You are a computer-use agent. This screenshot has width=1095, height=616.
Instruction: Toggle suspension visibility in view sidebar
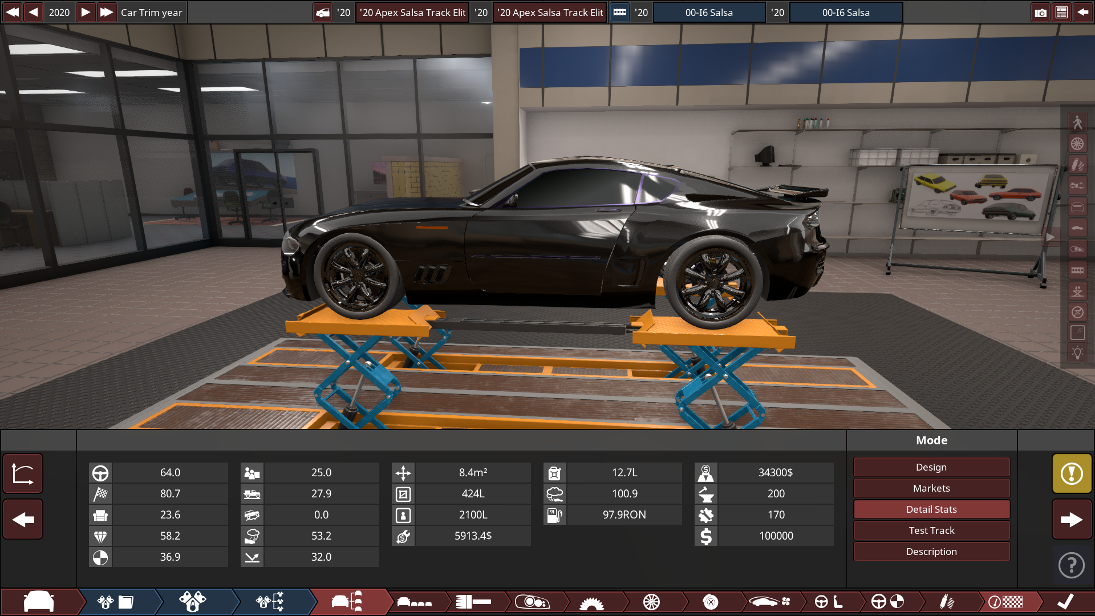point(1077,164)
